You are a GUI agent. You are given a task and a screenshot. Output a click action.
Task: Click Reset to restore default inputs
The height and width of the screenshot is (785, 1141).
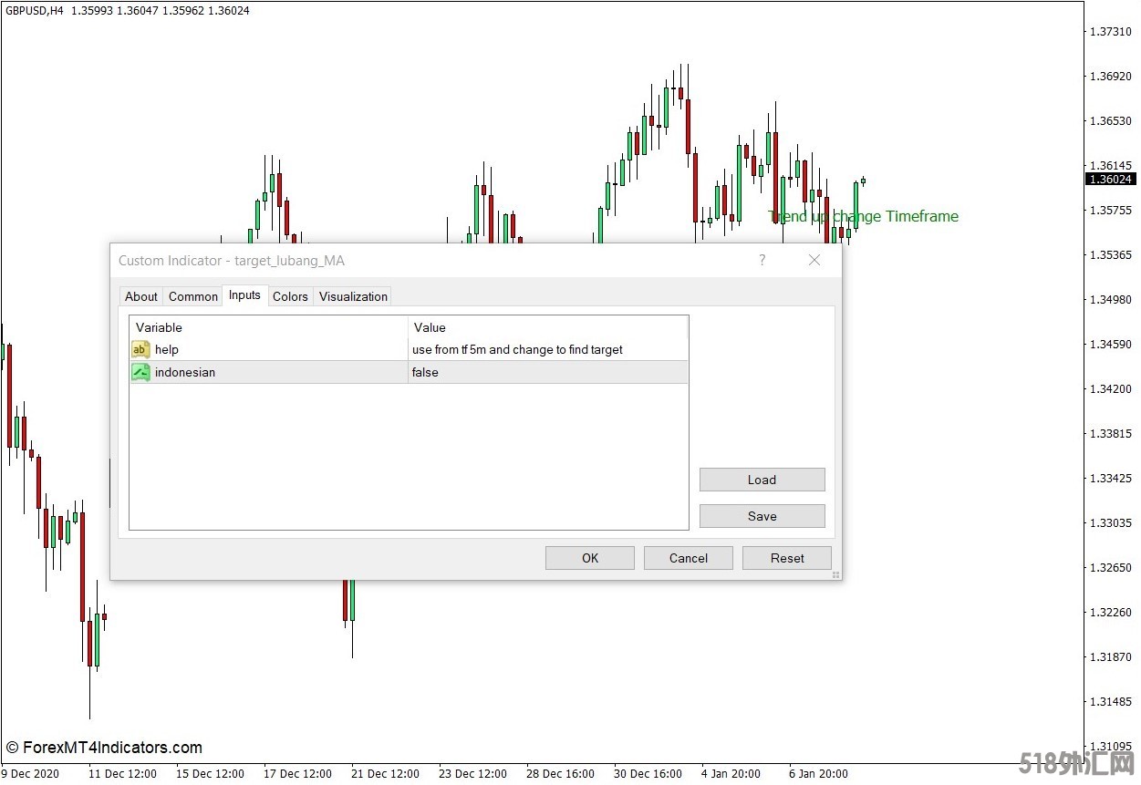click(787, 558)
